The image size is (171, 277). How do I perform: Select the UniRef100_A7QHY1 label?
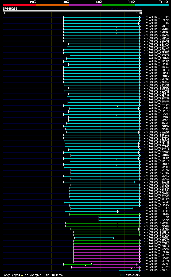[157, 50]
